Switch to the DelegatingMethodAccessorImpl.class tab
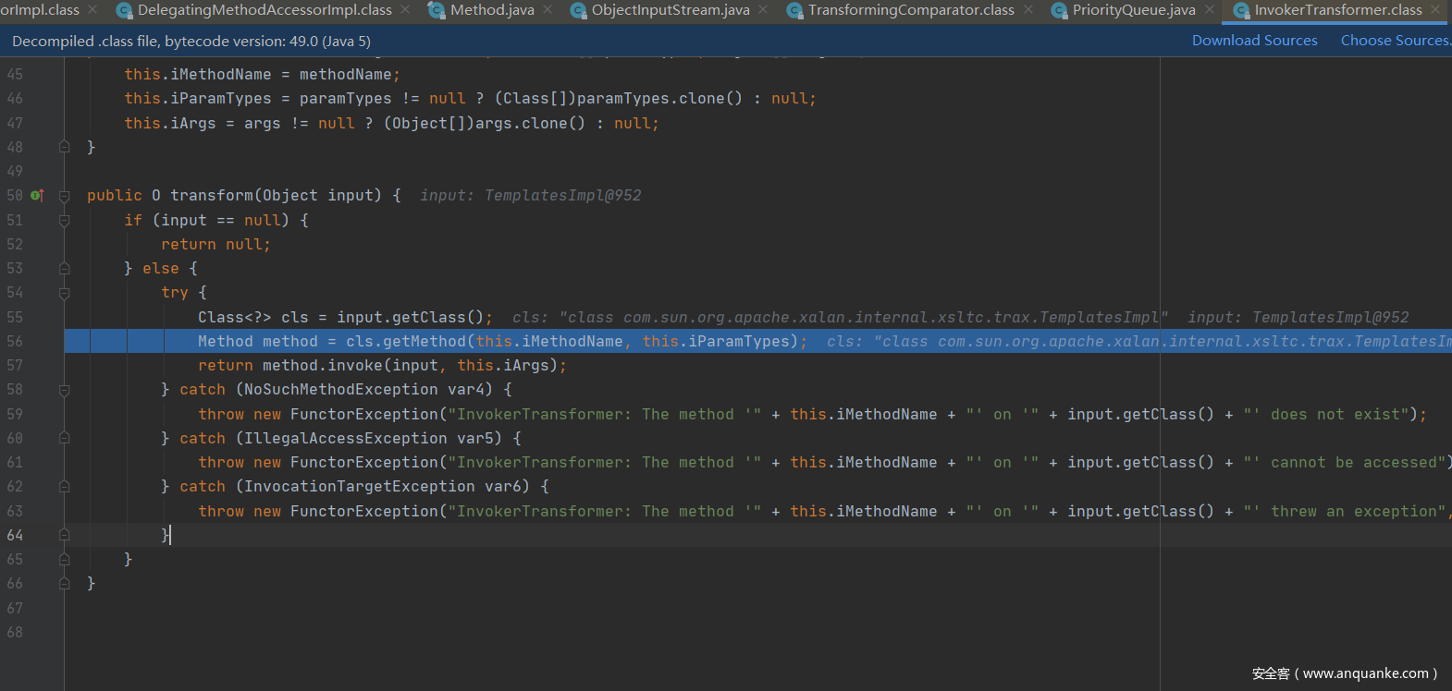Viewport: 1452px width, 691px height. coord(265,10)
